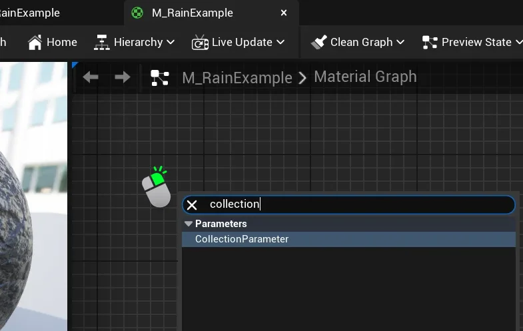
Task: Click M_RainExample in the breadcrumb
Action: tap(237, 78)
